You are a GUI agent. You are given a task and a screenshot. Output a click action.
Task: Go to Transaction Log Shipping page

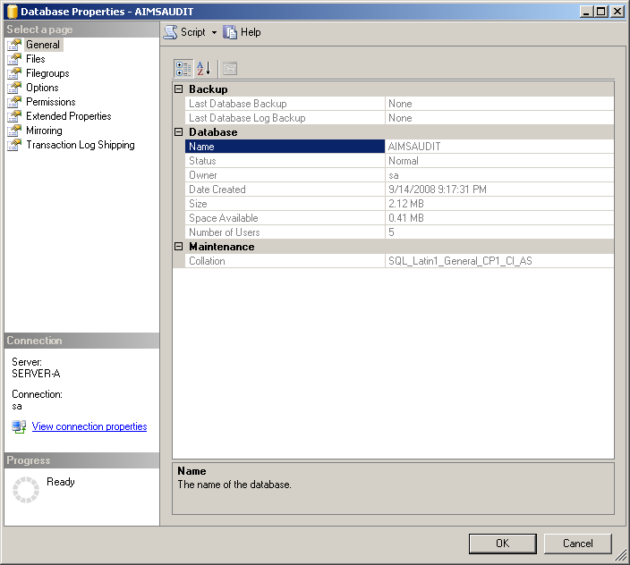[x=80, y=145]
